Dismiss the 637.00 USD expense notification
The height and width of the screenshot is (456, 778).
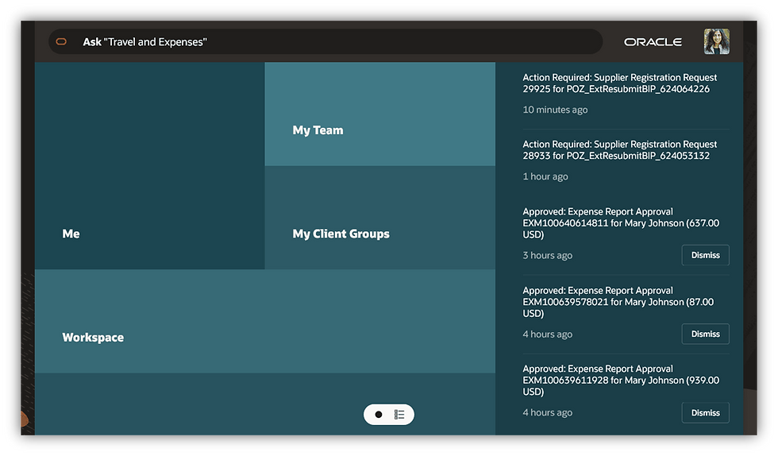pyautogui.click(x=705, y=255)
